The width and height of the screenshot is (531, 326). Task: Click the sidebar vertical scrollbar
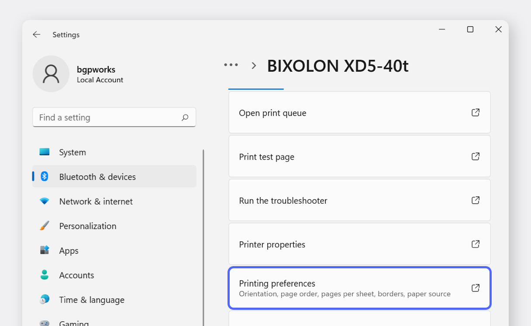pyautogui.click(x=203, y=236)
